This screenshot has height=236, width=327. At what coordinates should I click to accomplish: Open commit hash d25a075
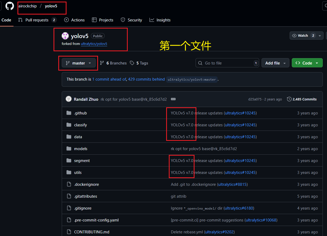pos(255,99)
